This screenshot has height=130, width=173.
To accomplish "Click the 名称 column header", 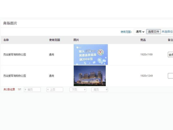I will (6, 40).
